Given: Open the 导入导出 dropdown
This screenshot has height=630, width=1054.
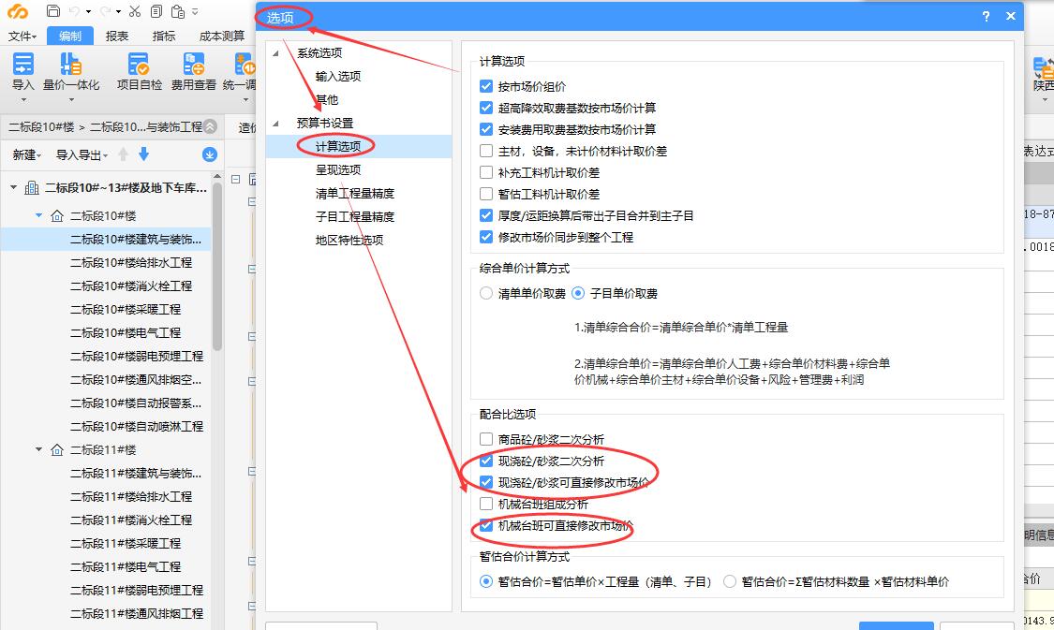Looking at the screenshot, I should click(82, 155).
